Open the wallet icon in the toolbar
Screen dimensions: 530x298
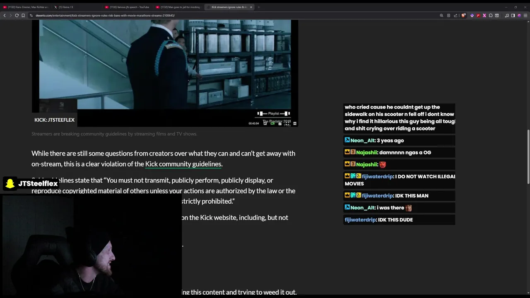(x=497, y=15)
